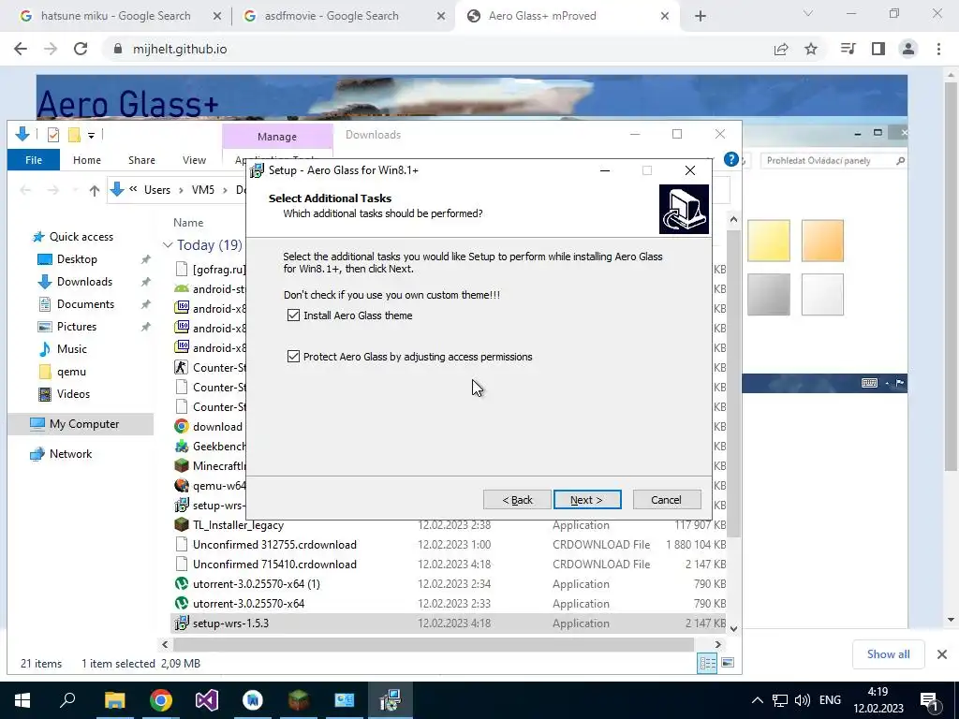Go up one folder level arrow
The height and width of the screenshot is (719, 959).
click(95, 191)
